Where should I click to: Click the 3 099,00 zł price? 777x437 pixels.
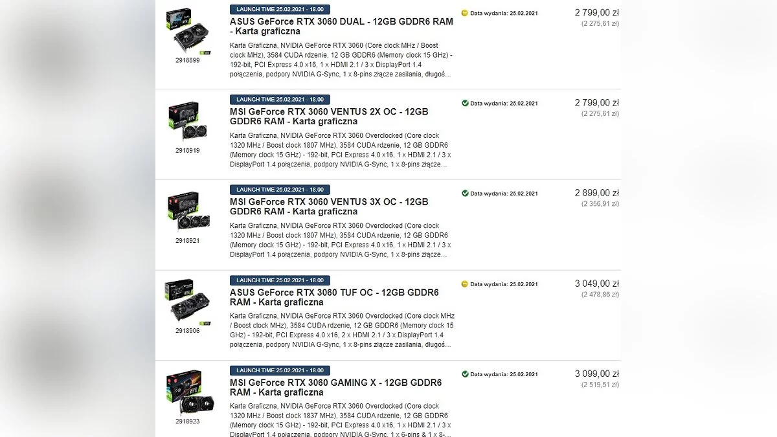(596, 374)
